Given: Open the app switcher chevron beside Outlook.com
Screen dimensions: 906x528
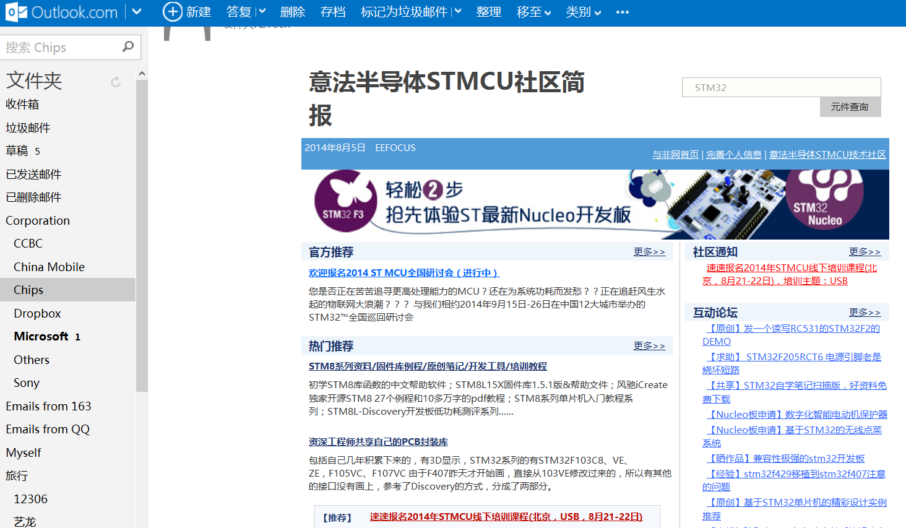Looking at the screenshot, I should (137, 12).
